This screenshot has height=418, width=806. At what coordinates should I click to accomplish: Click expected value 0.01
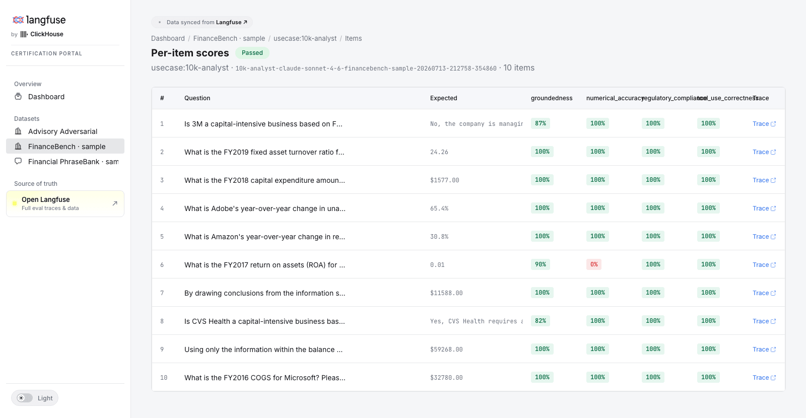click(437, 265)
